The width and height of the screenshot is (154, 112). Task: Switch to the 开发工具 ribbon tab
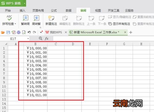pos(113,10)
